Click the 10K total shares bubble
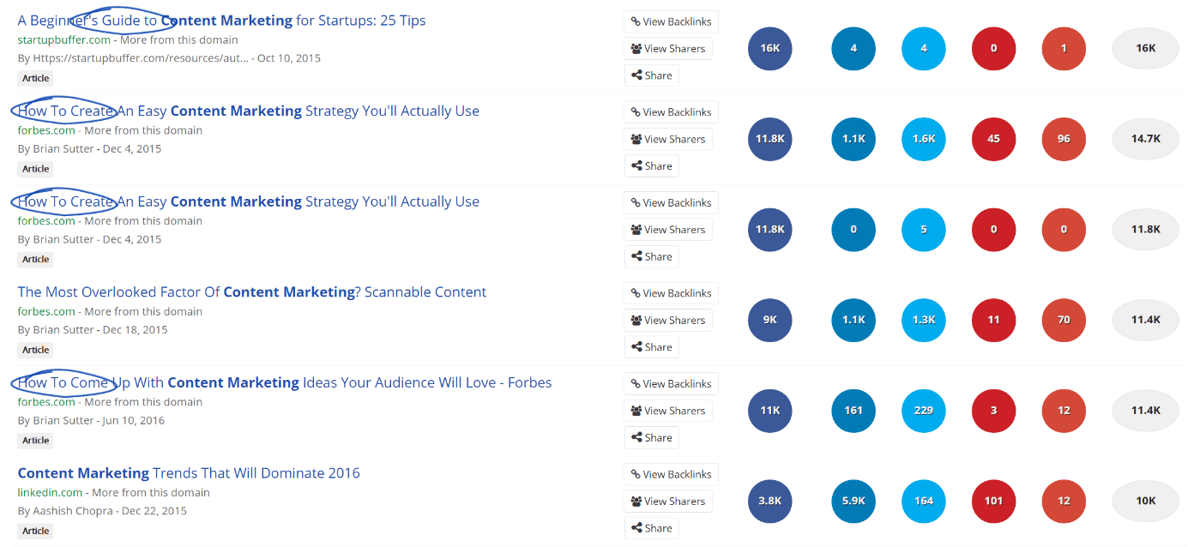The image size is (1188, 547). pyautogui.click(x=1145, y=501)
